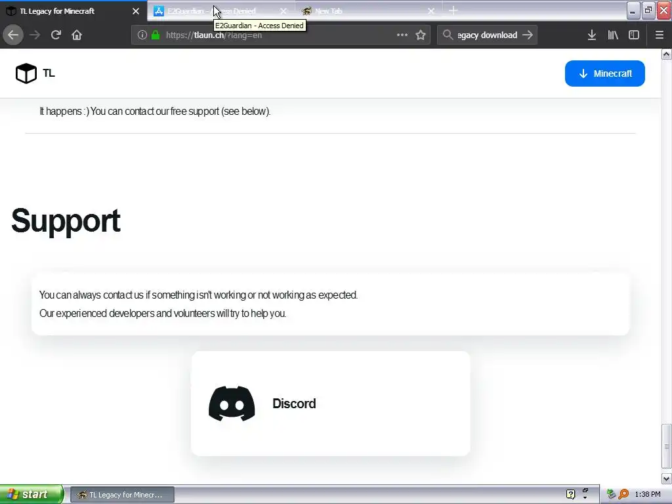This screenshot has width=672, height=504.
Task: Submit search with the go arrow
Action: coord(528,35)
